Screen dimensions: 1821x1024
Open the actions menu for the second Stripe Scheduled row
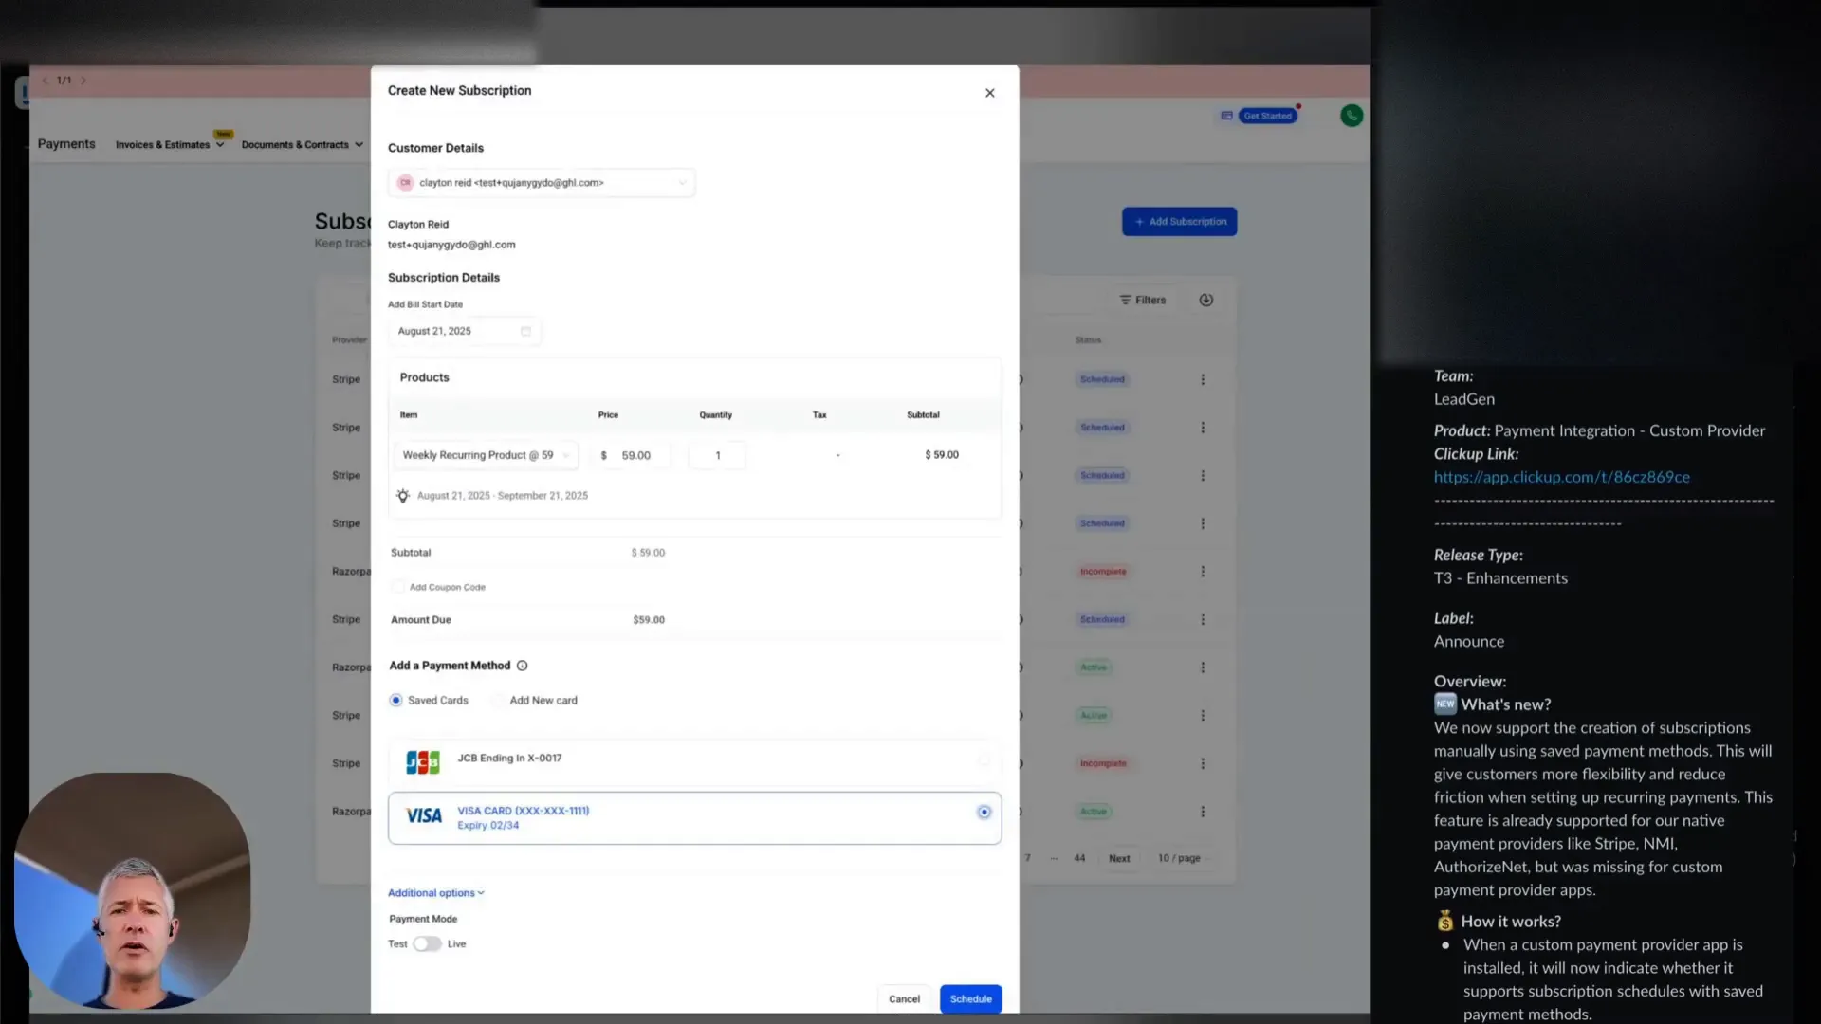1203,428
